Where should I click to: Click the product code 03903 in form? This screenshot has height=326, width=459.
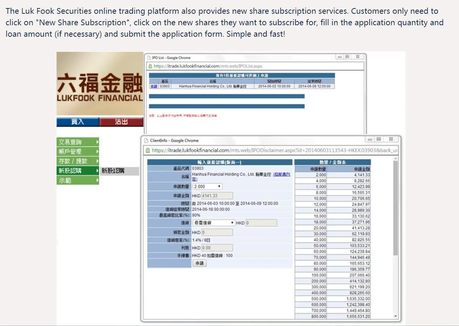tap(198, 168)
